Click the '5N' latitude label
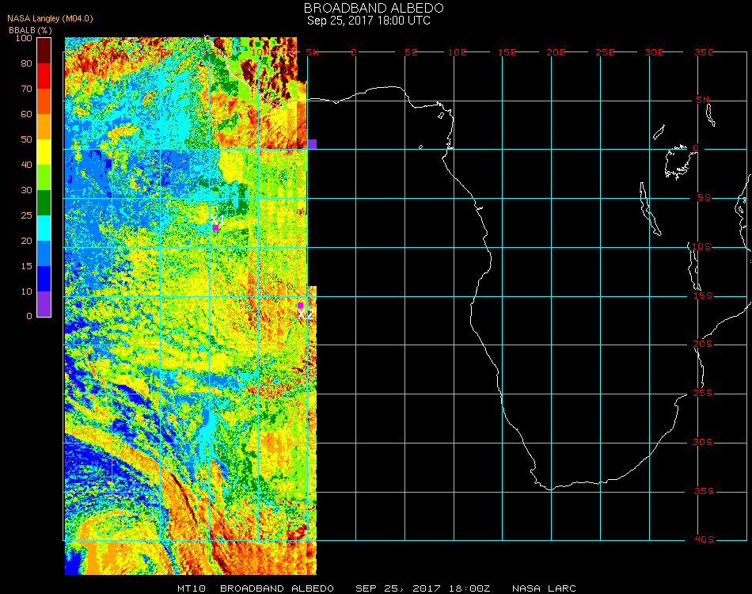752x594 pixels. [x=703, y=100]
